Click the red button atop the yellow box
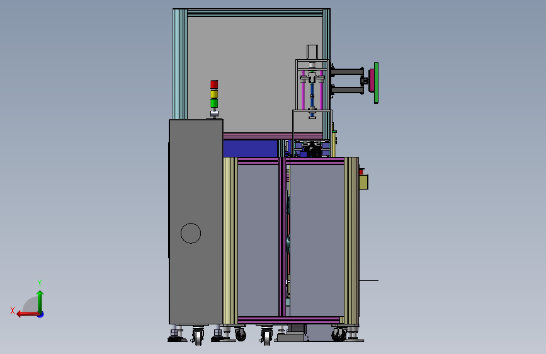 coord(361,171)
